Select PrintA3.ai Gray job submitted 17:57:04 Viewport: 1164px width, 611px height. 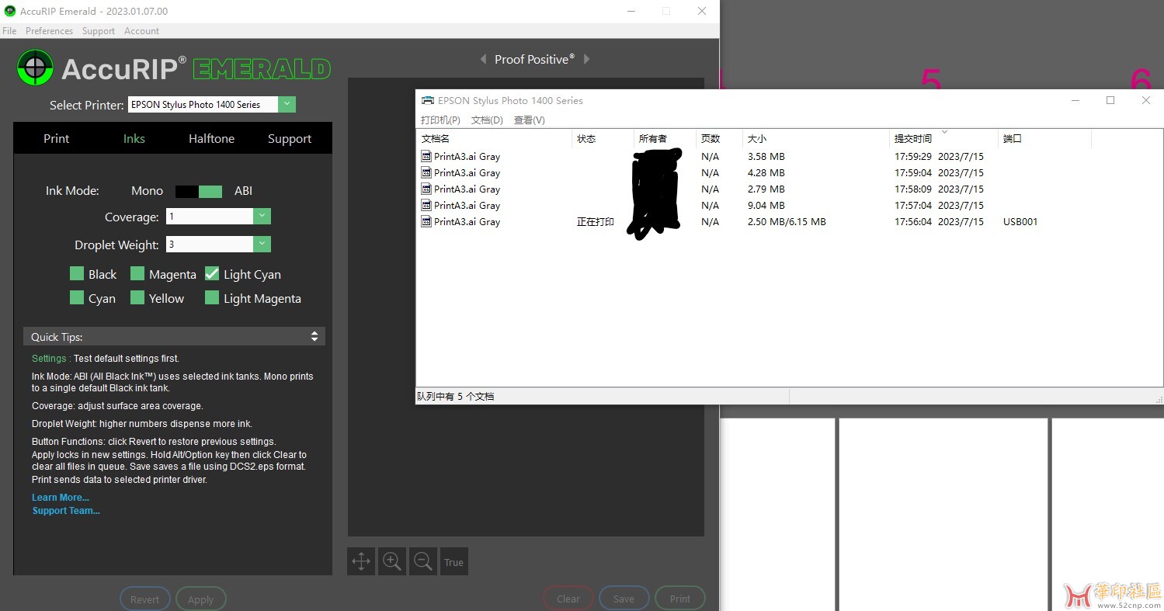[x=467, y=205]
